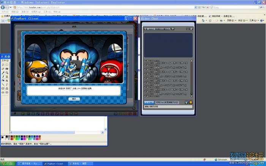Pick the bright green color swatch

point(17,139)
